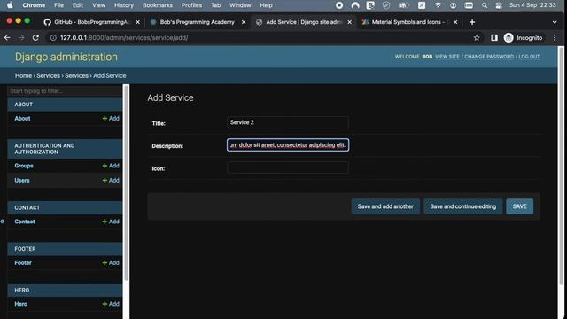The width and height of the screenshot is (567, 319).
Task: Click Add next to Footer
Action: [x=111, y=262]
